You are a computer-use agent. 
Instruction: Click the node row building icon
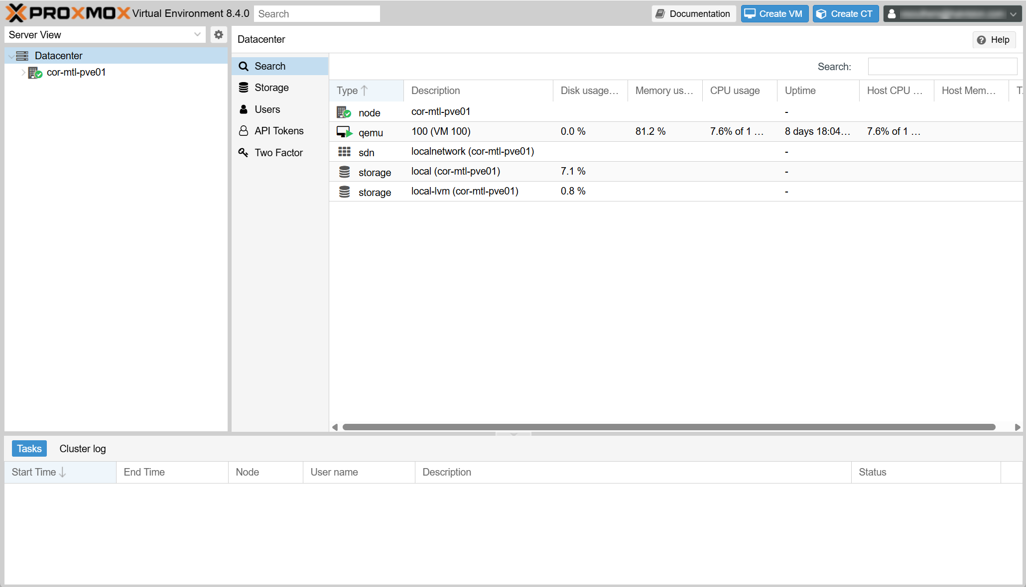point(344,112)
